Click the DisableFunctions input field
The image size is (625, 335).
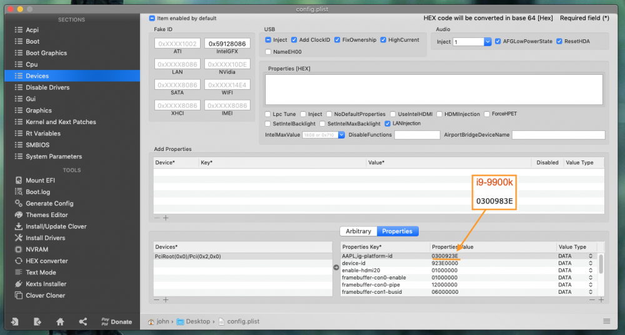click(417, 135)
